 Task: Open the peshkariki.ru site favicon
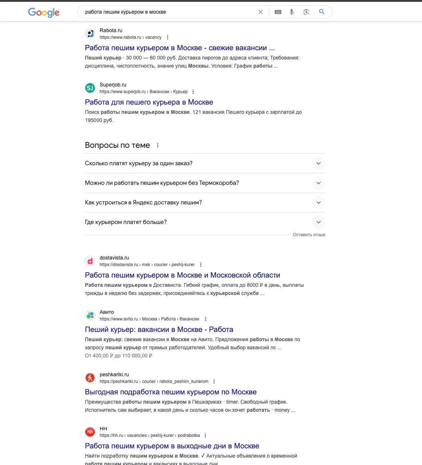90,378
